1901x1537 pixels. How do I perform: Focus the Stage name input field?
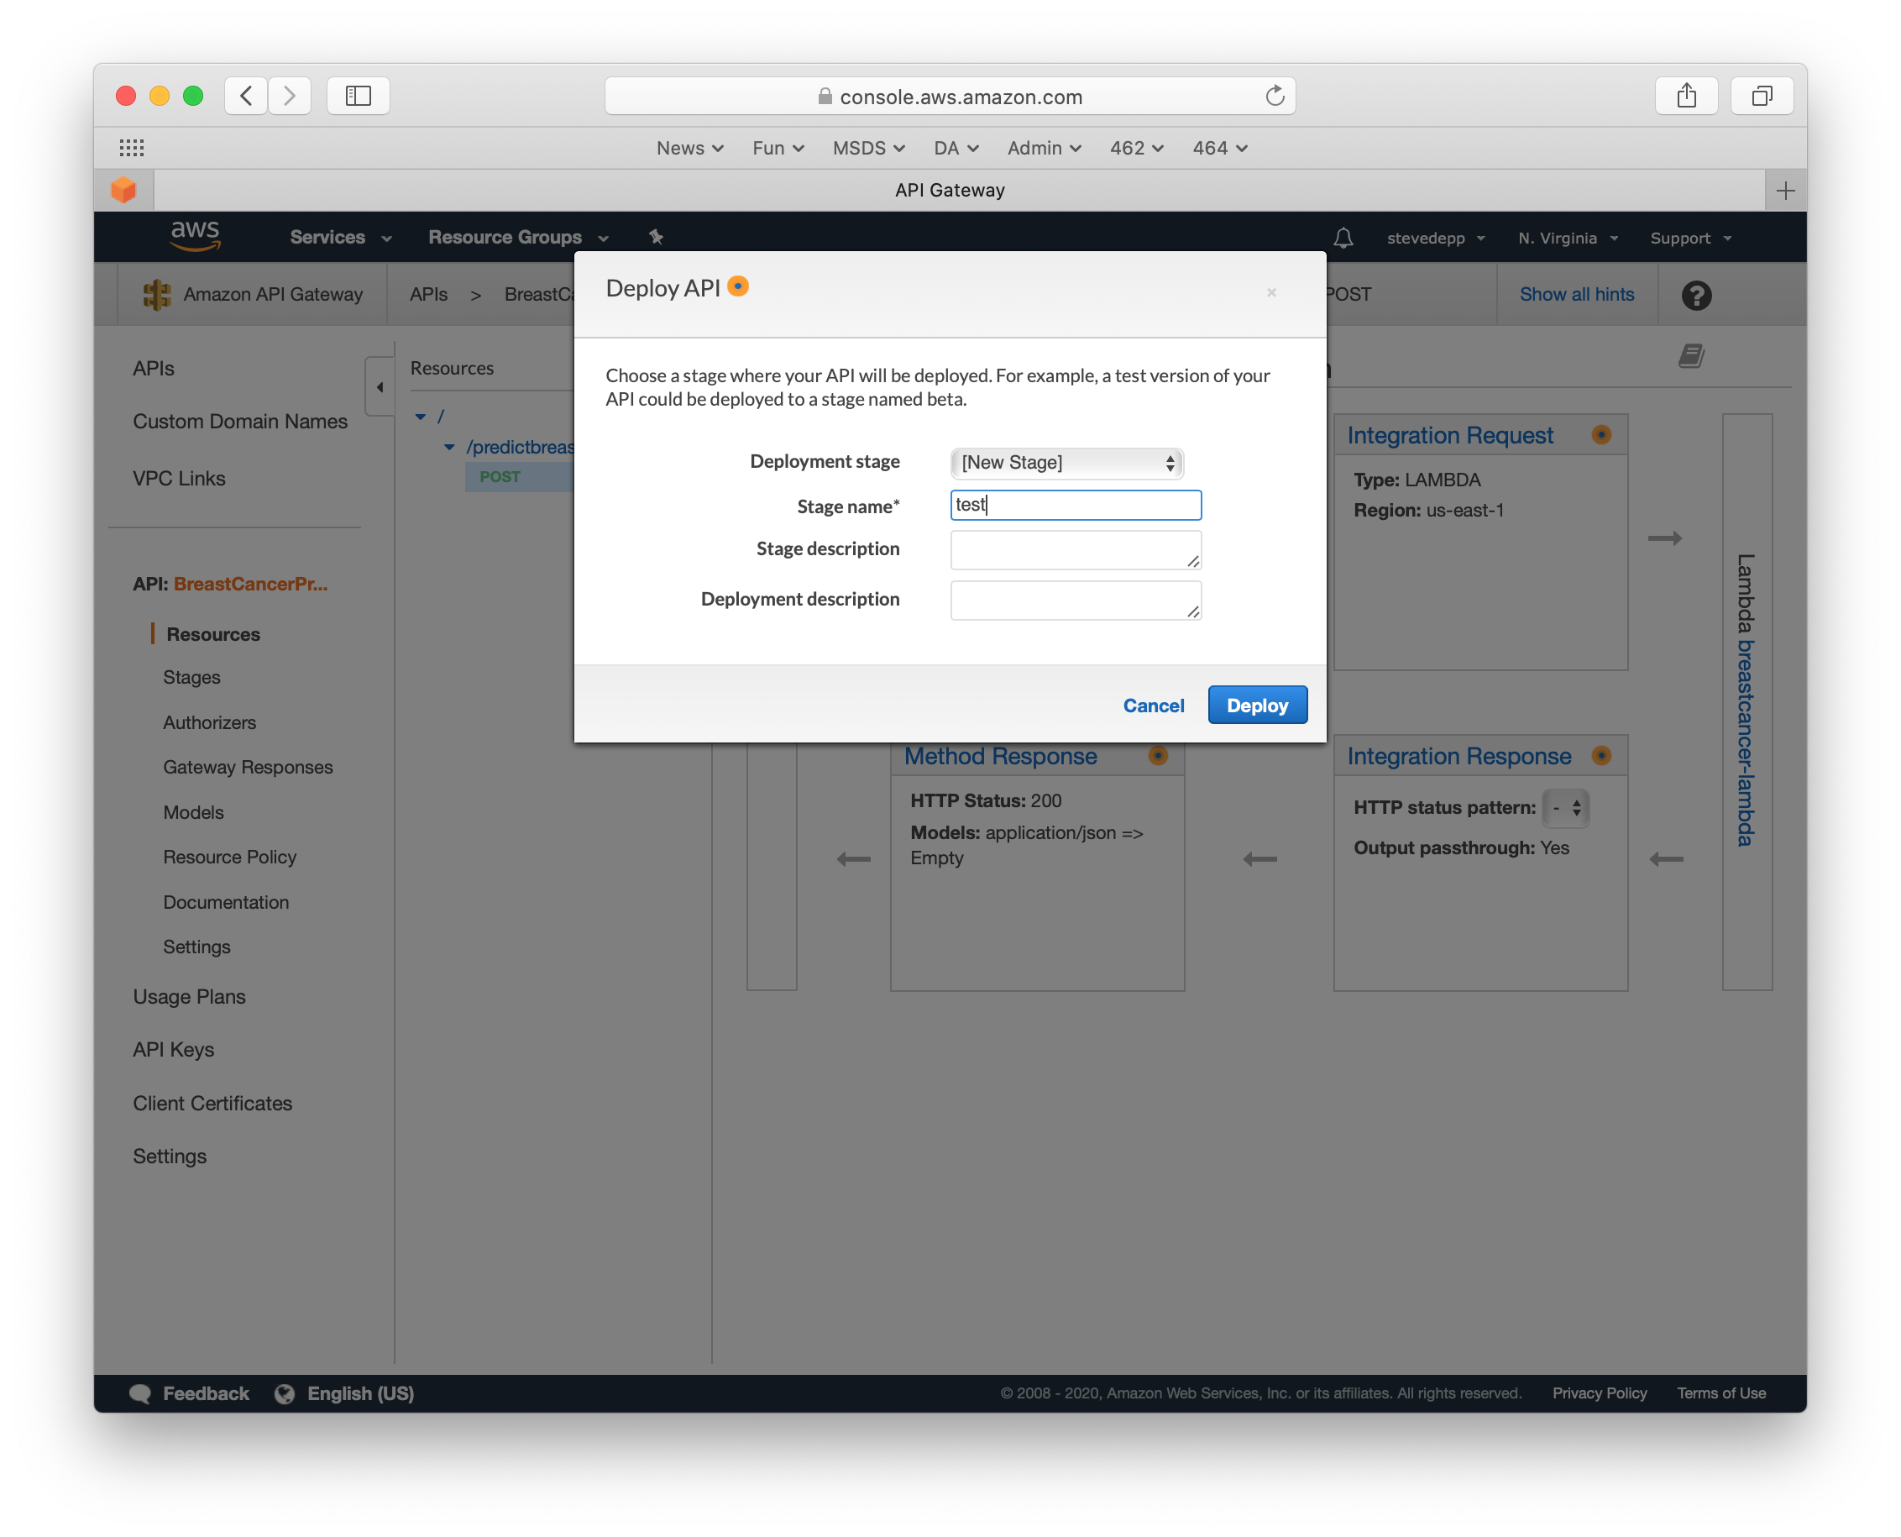1076,505
